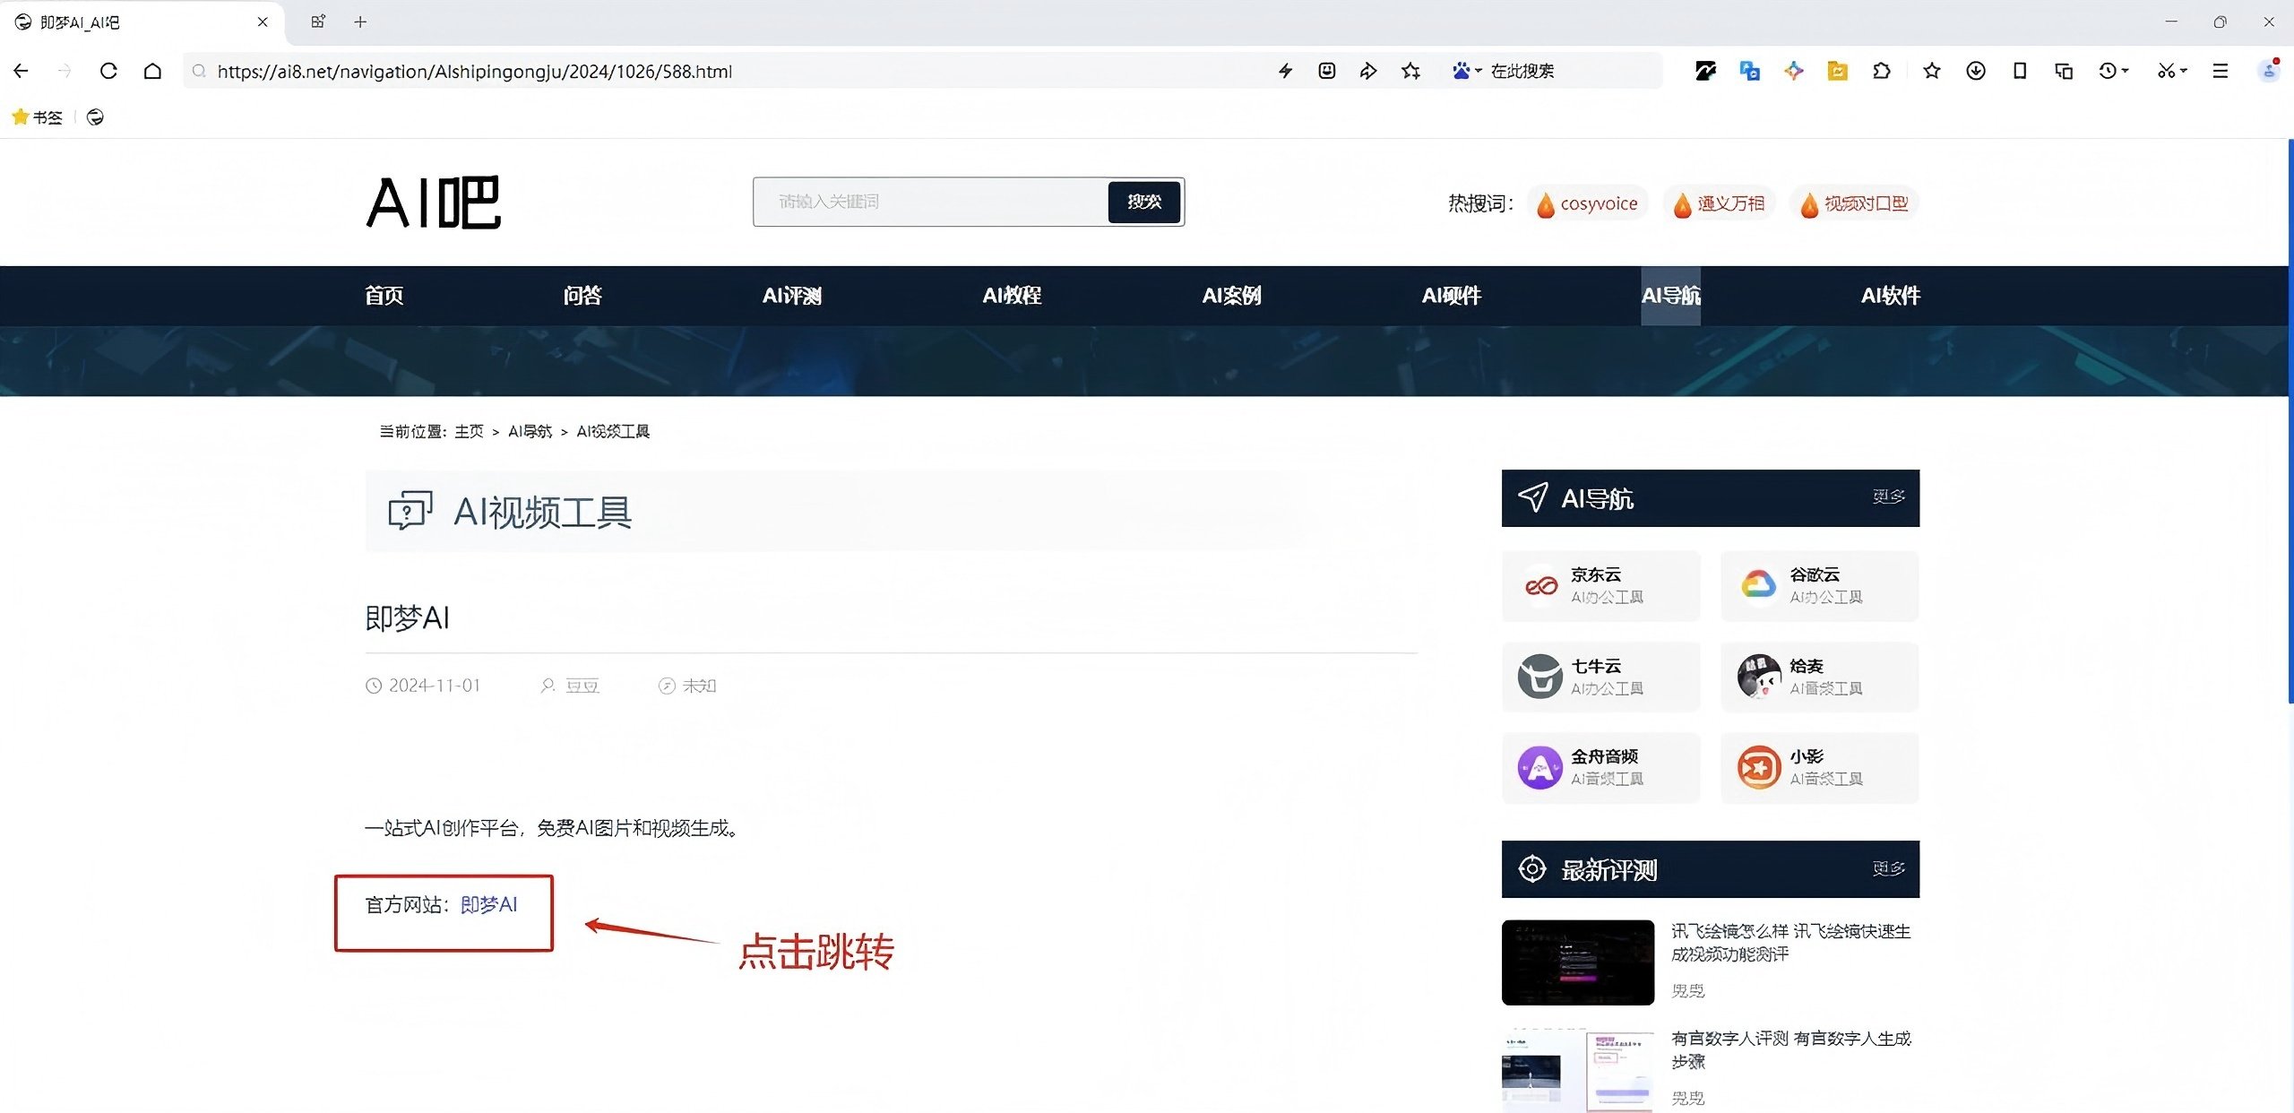Click the 搜索 search button
Screen dimensions: 2294x1113
(x=1144, y=202)
